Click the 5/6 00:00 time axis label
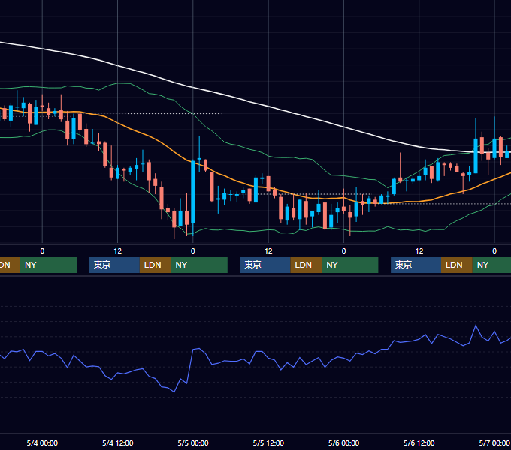Screen dimensions: 511x450 [343, 442]
